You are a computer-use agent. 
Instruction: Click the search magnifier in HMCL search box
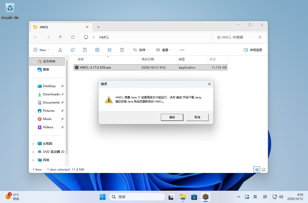click(260, 37)
